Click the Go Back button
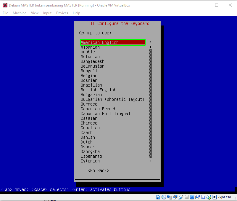The image size is (237, 201). tap(99, 170)
